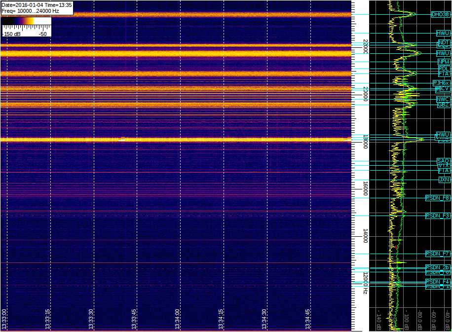
Task: Click the HWU label directly below DHO38
Action: 443,33
